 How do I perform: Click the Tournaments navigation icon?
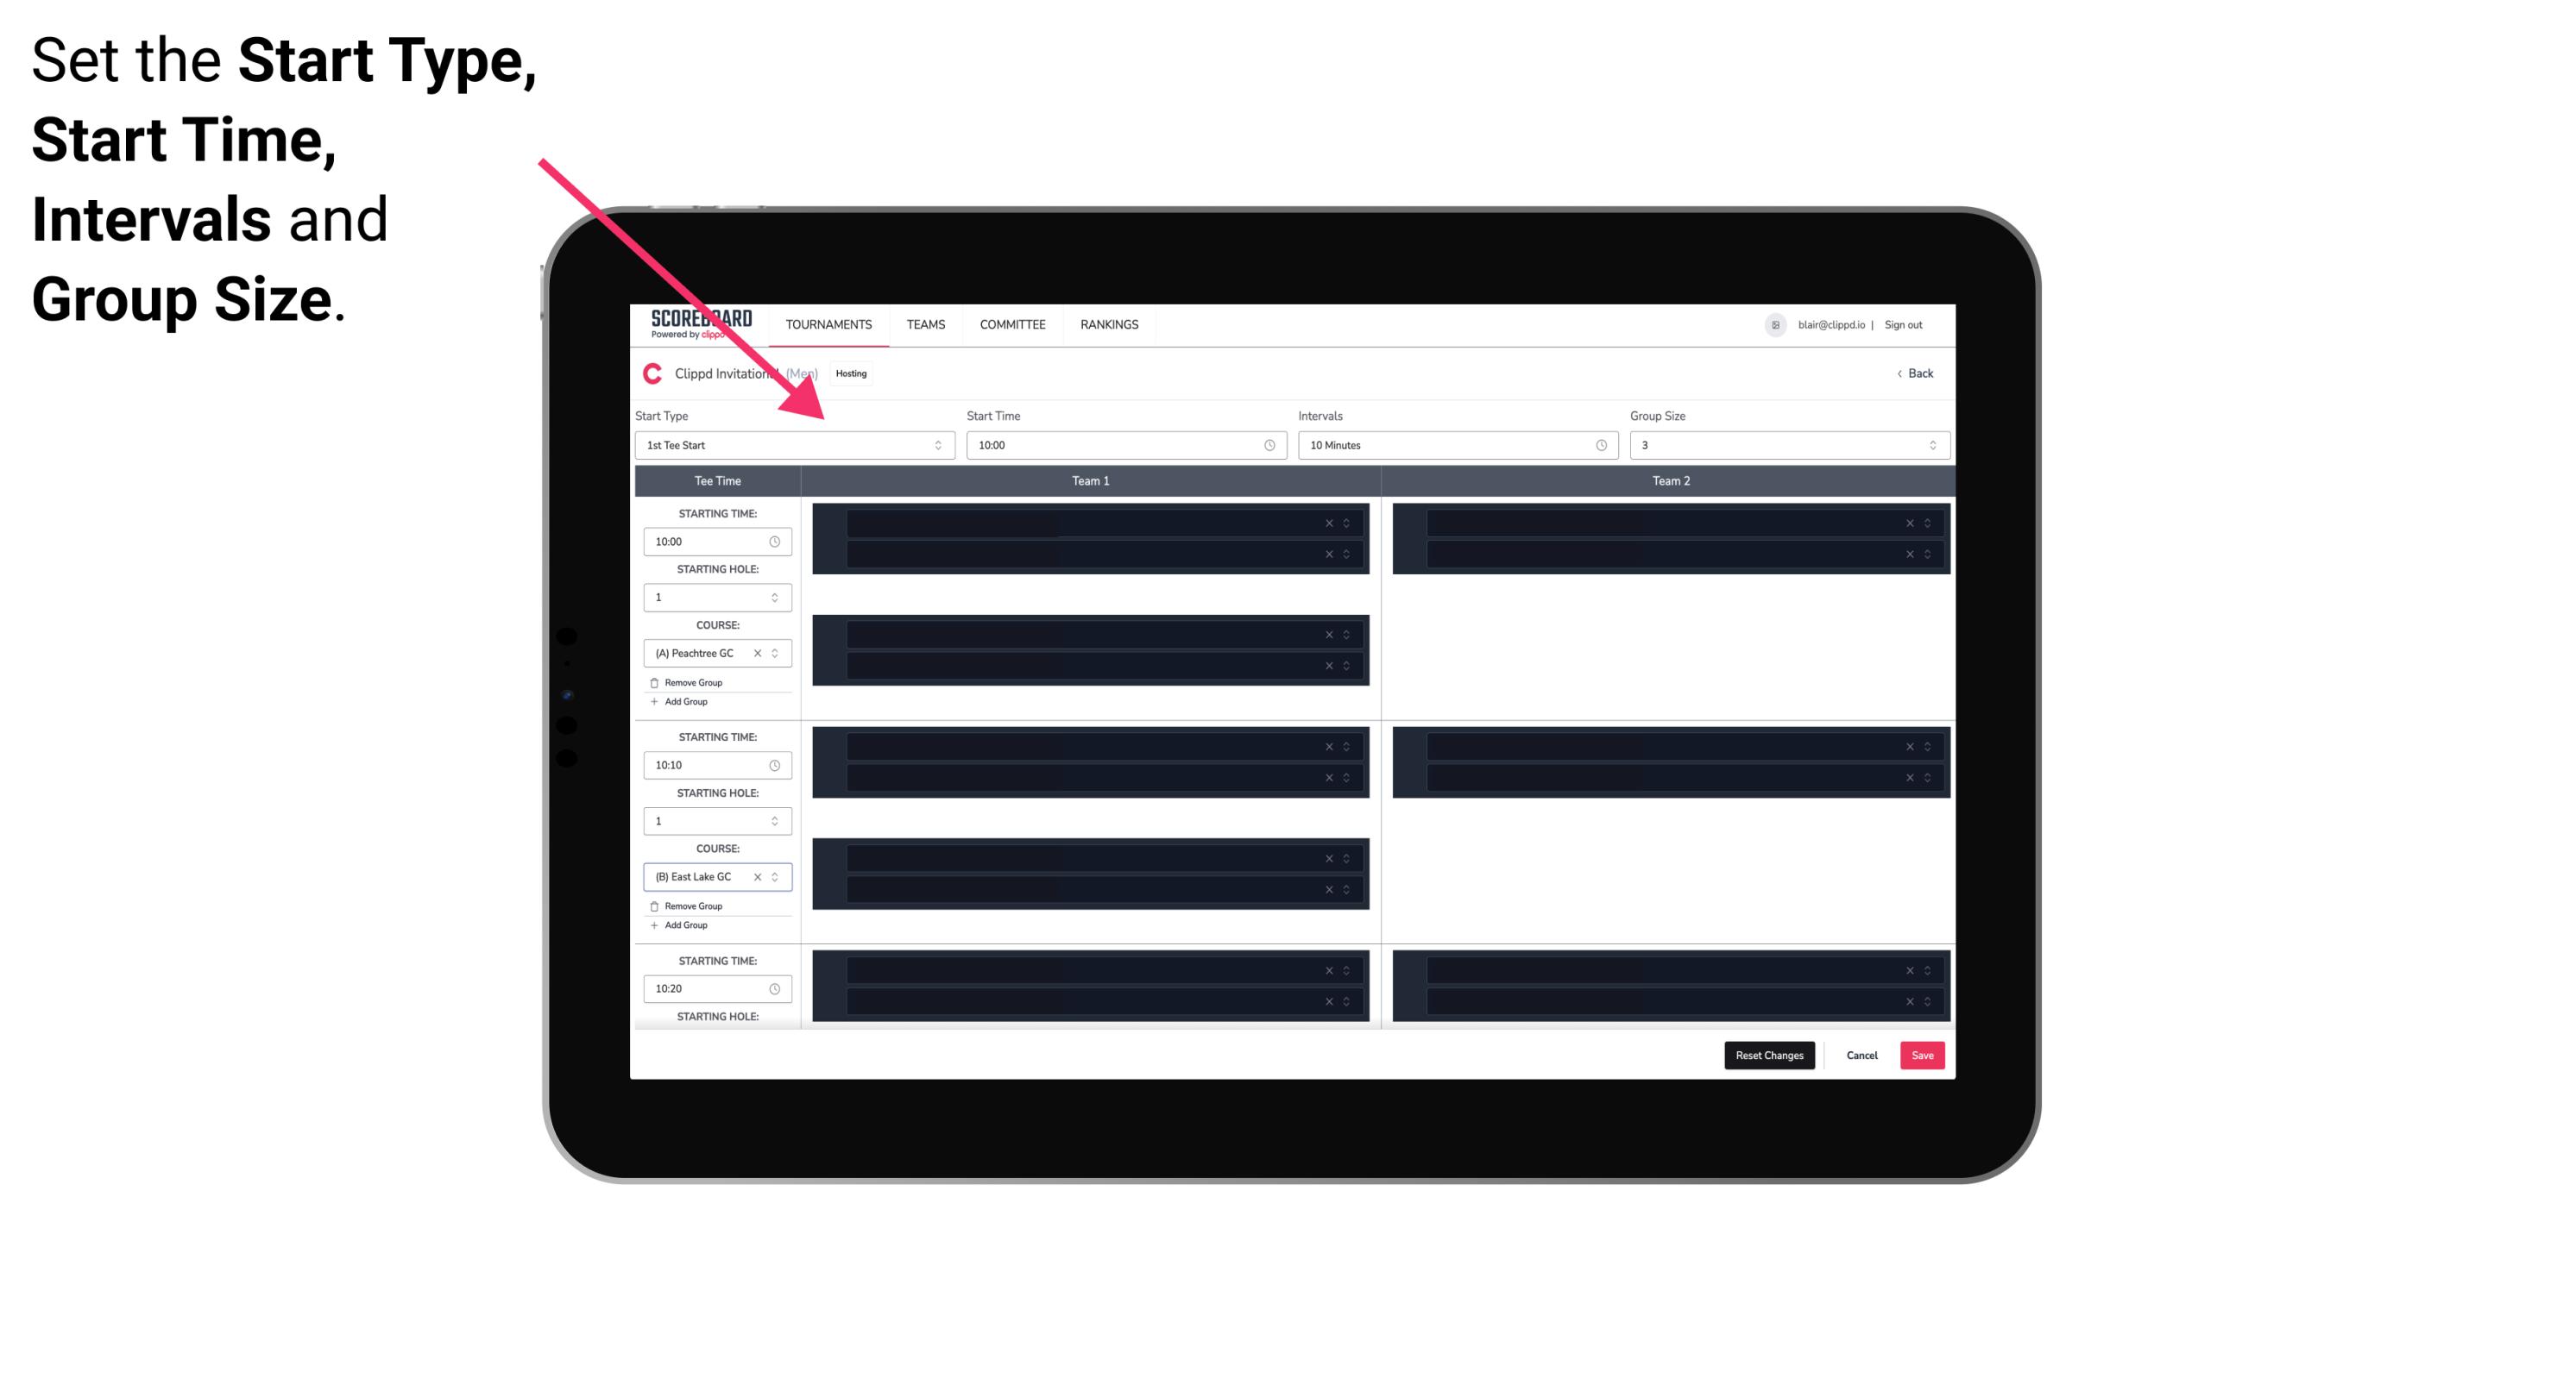coord(831,324)
